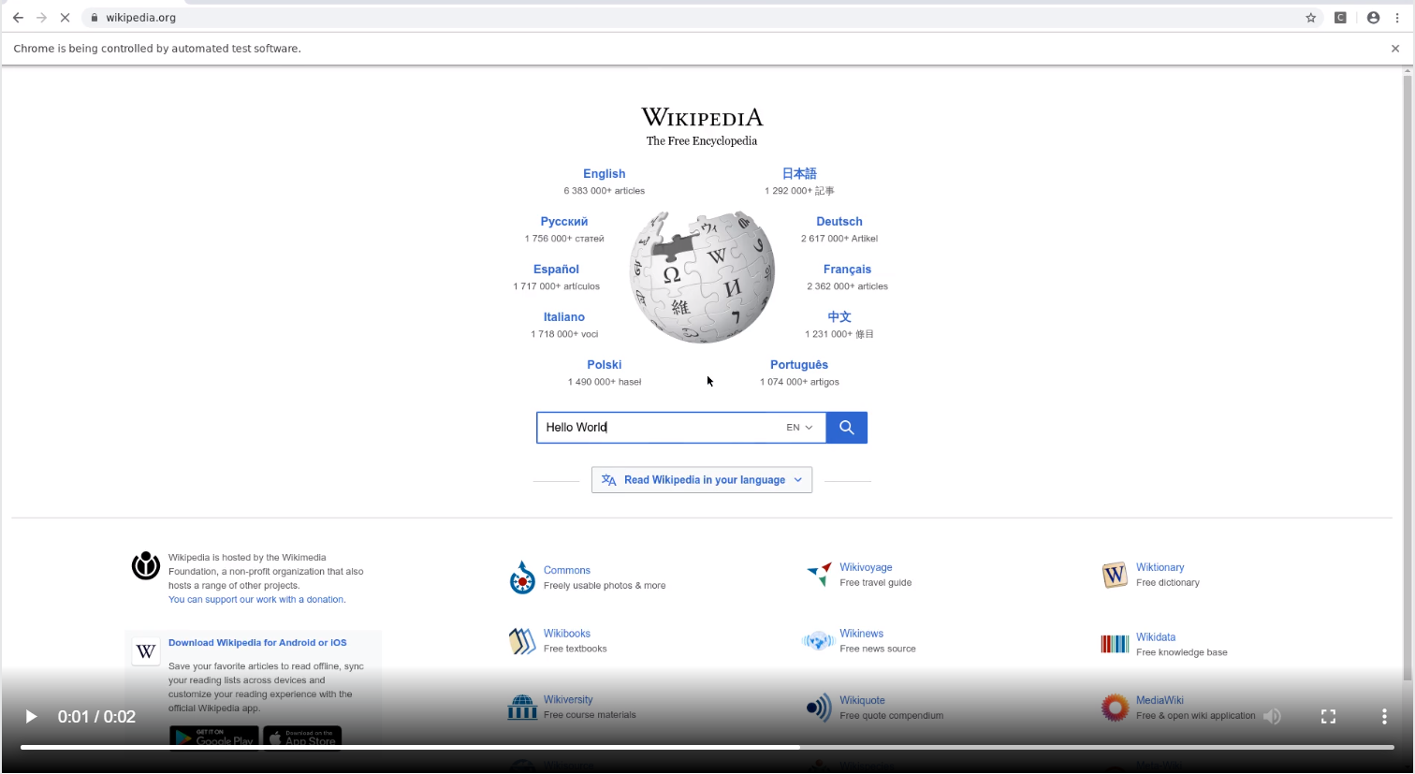Open the Русский Wikipedia link
1415x774 pixels.
pos(564,222)
